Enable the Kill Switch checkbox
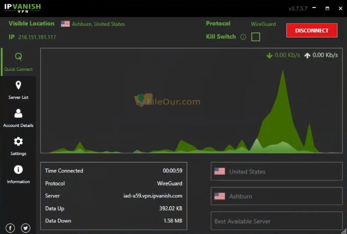347x234 pixels. pos(256,37)
